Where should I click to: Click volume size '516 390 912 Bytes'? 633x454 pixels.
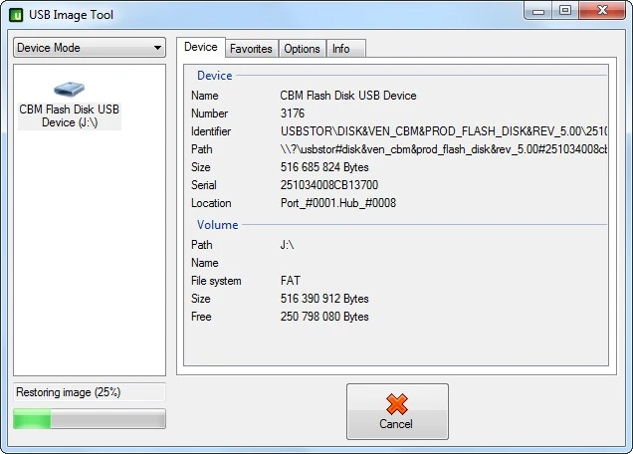(x=324, y=299)
